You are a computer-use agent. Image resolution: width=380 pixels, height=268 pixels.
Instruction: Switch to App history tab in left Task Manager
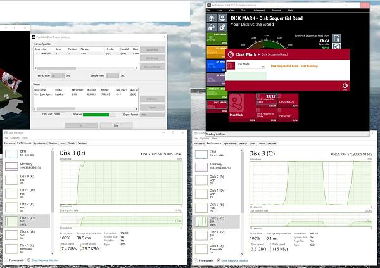click(41, 143)
